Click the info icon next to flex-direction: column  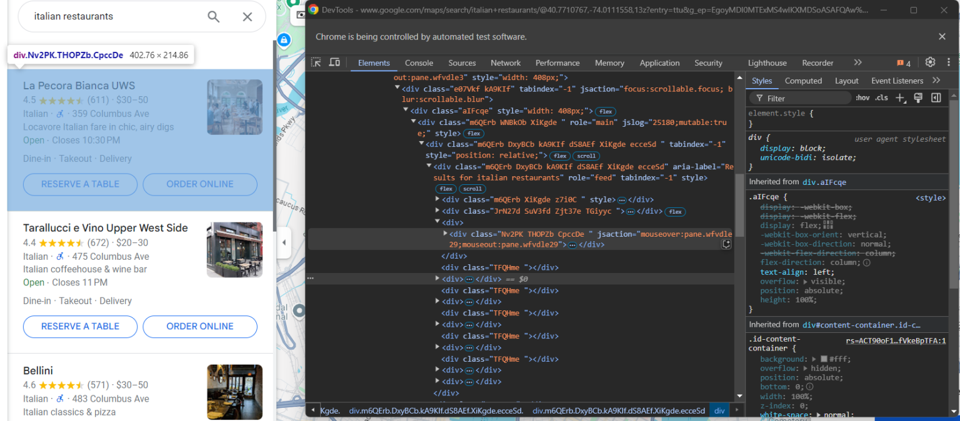(866, 262)
